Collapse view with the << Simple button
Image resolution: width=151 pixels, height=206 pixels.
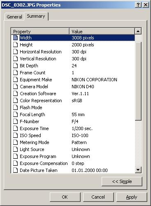[x=122, y=181]
